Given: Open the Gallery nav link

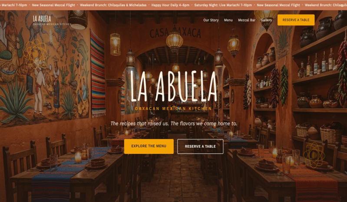Looking at the screenshot, I should [x=266, y=20].
